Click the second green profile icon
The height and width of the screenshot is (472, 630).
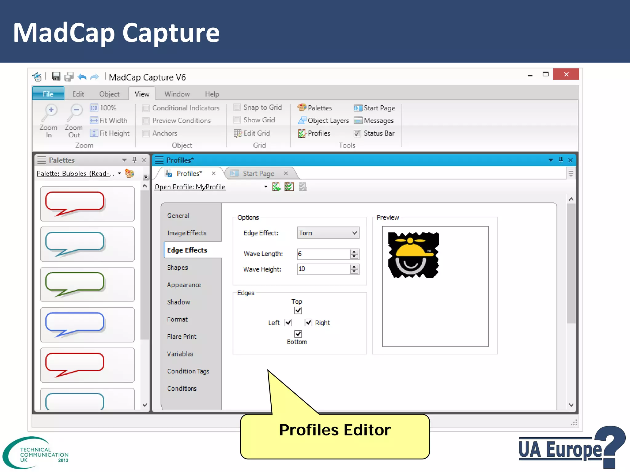pos(289,187)
